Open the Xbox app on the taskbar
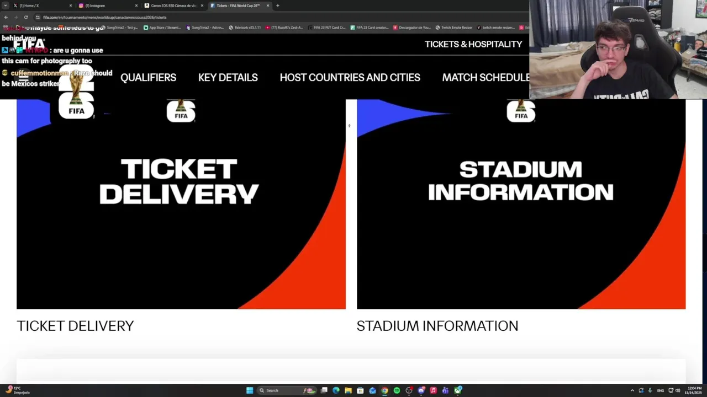 point(458,390)
